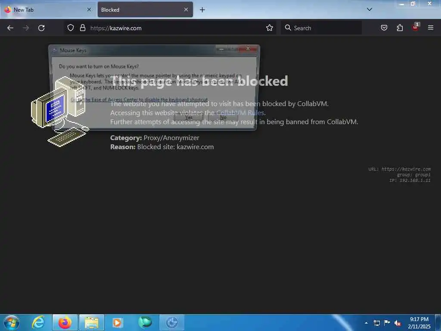This screenshot has width=441, height=331.
Task: Close the New Tab tab
Action: tap(89, 9)
